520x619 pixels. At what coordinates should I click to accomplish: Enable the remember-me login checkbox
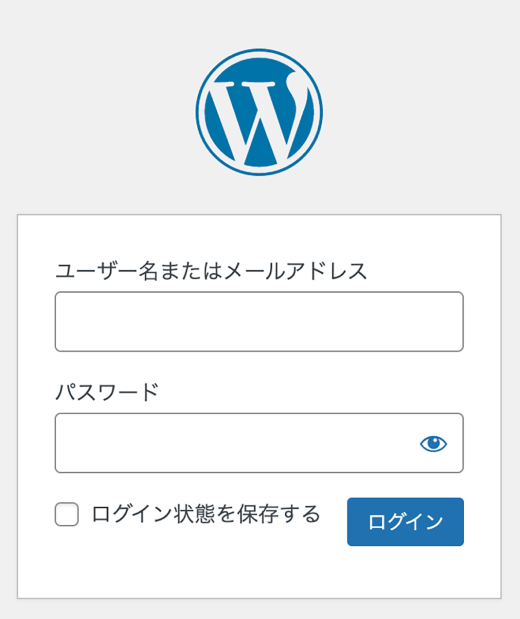(67, 515)
